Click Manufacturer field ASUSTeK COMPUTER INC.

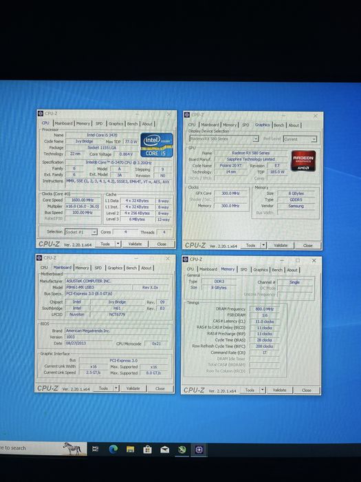point(117,281)
